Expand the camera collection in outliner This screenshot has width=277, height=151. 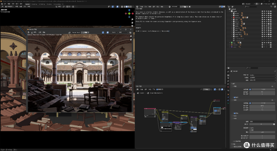[x=230, y=45]
